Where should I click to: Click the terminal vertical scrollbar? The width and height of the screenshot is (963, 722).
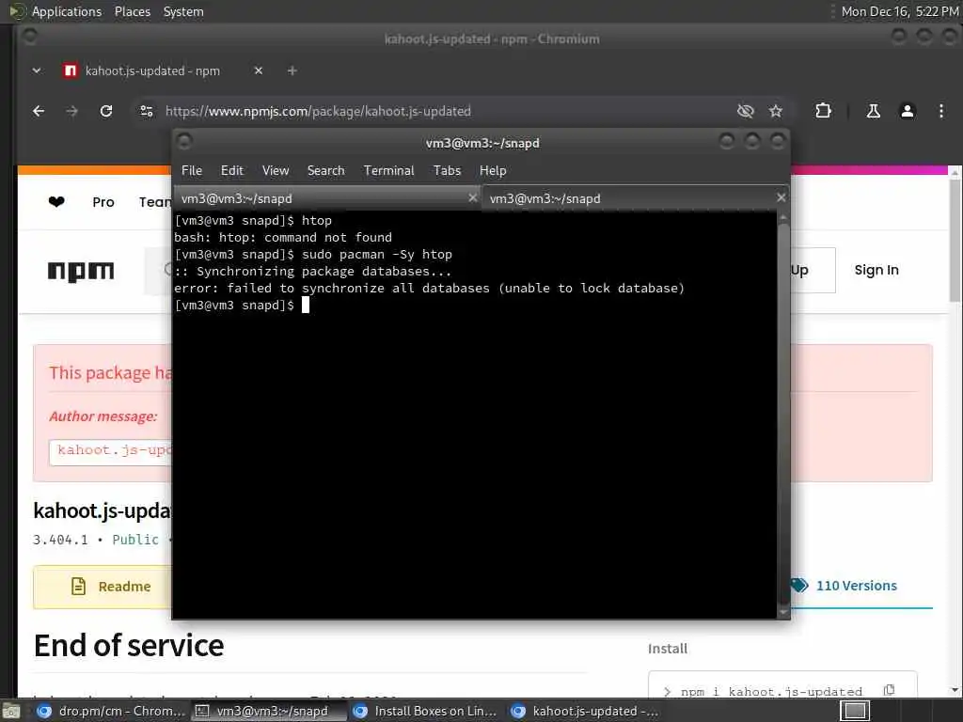click(x=783, y=415)
